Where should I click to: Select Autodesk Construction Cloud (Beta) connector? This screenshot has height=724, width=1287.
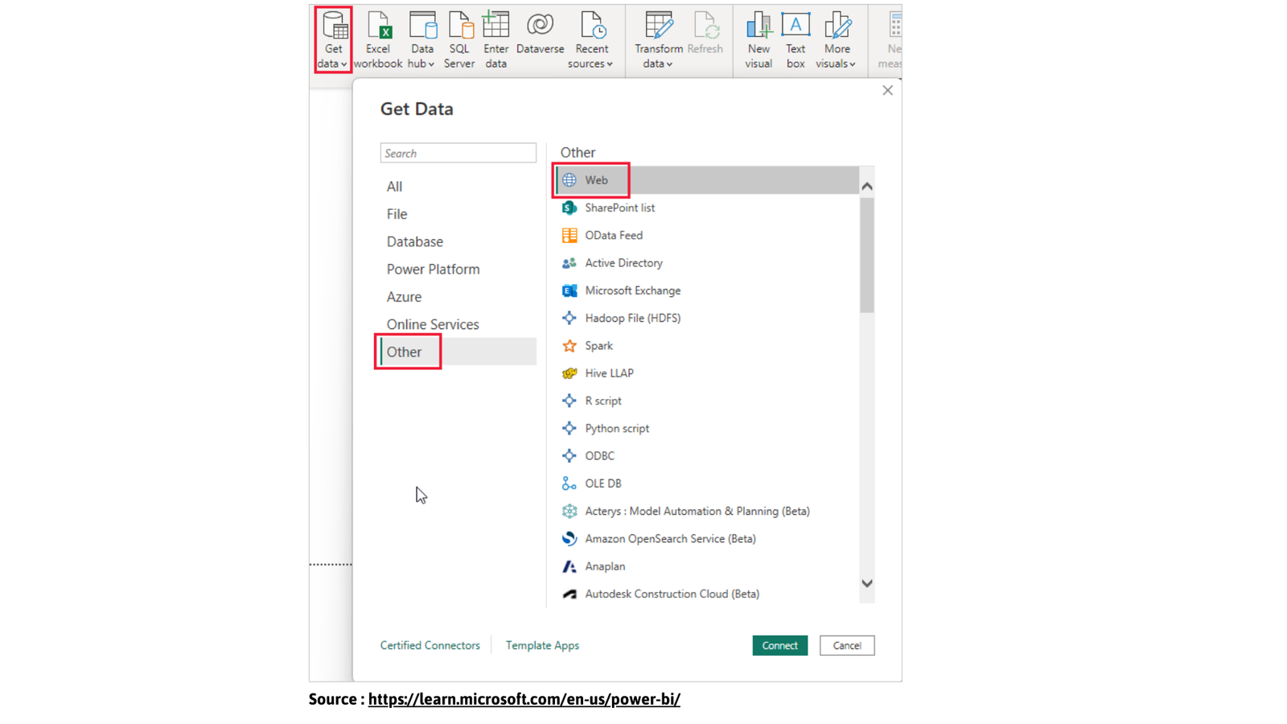706,594
